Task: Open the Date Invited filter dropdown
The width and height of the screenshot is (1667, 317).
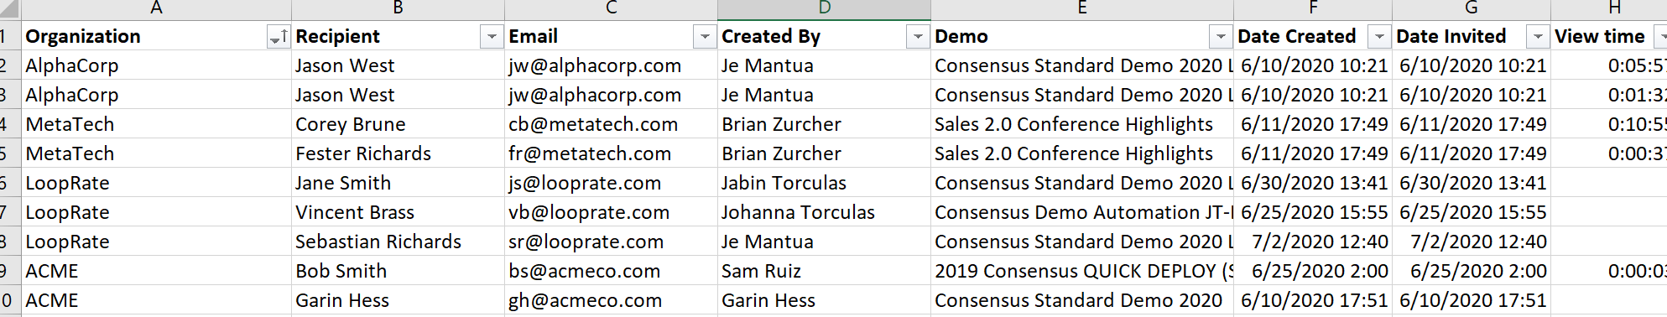Action: (1538, 37)
